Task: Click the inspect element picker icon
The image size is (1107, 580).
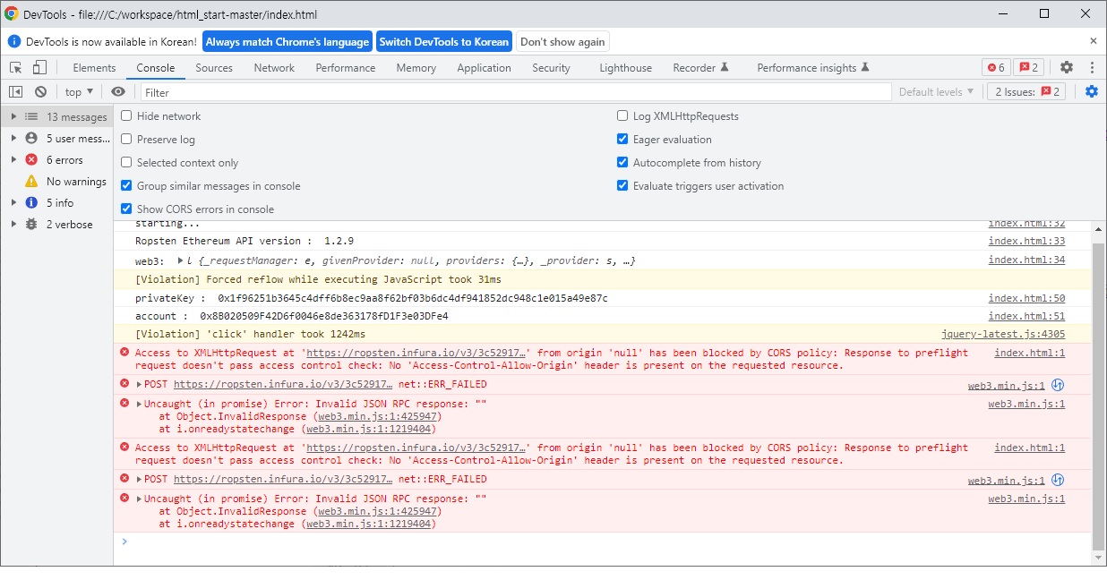Action: (x=15, y=68)
